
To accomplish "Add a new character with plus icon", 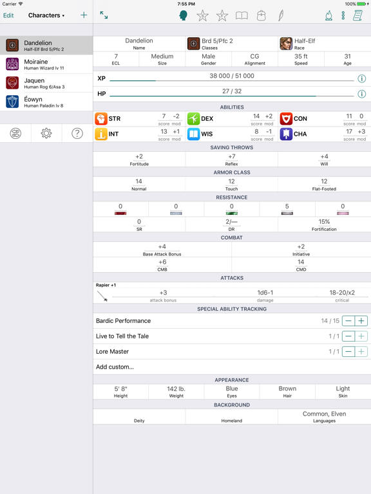I will click(84, 15).
